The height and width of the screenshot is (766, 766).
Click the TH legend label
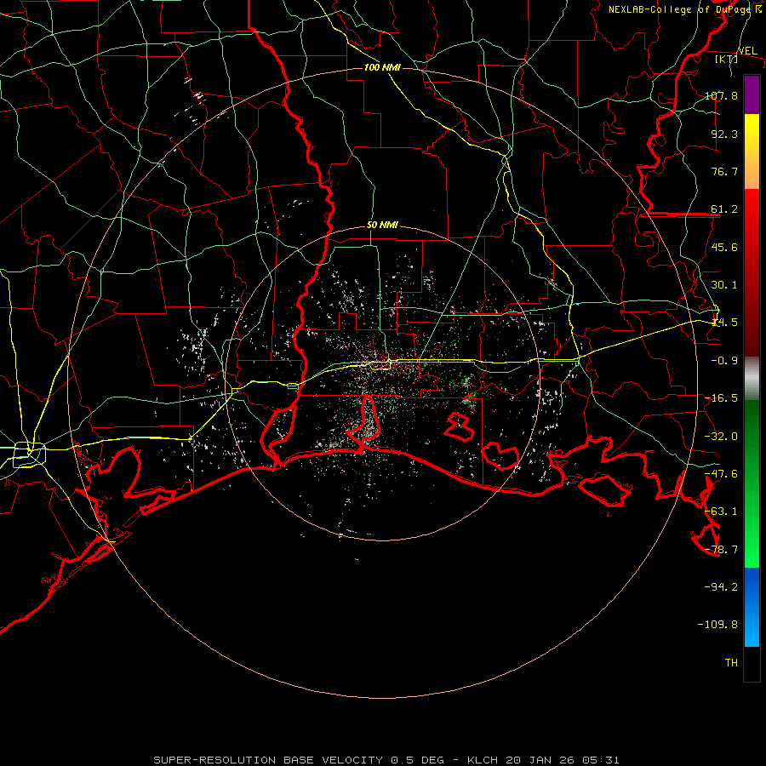(731, 663)
